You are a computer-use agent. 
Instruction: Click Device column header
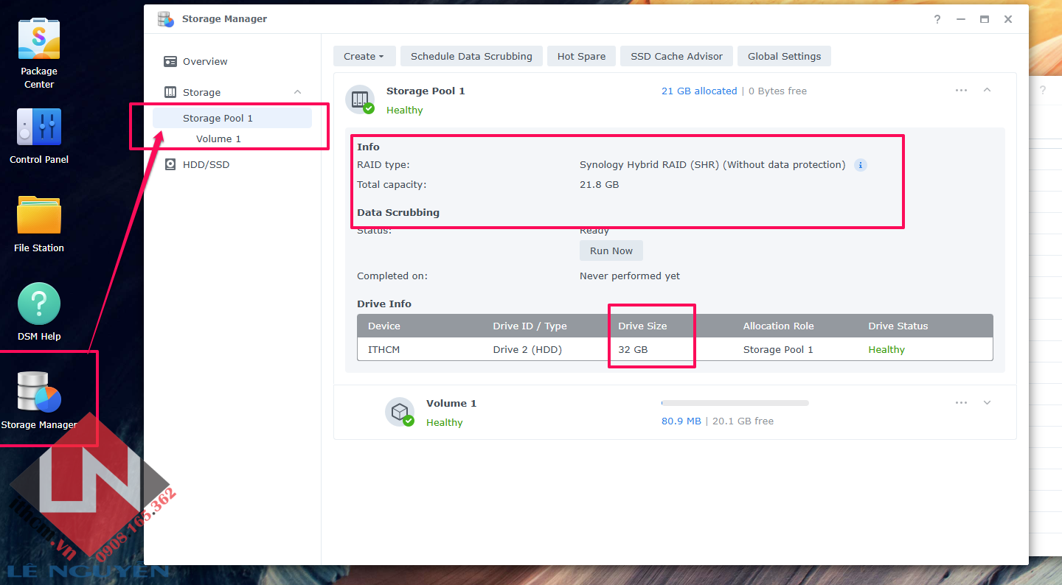(x=384, y=326)
